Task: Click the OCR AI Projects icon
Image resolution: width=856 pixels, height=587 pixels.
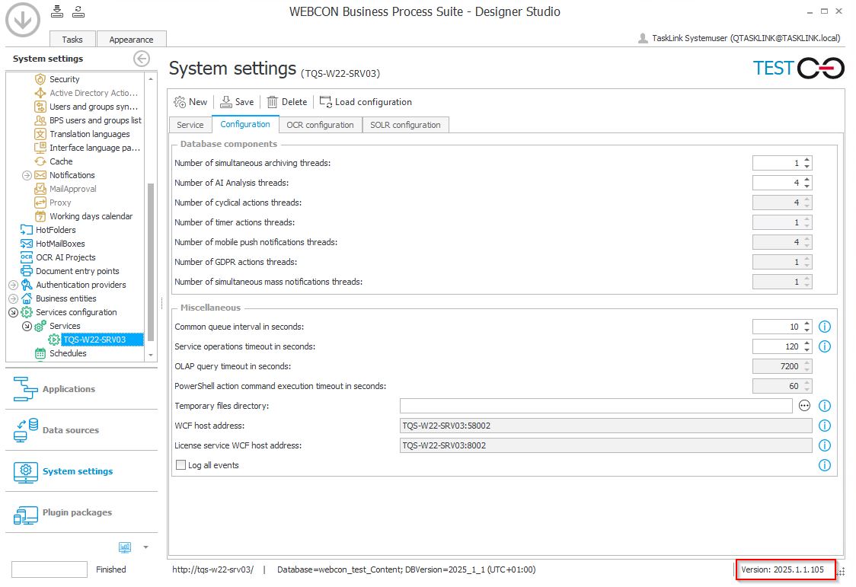Action: 26,257
